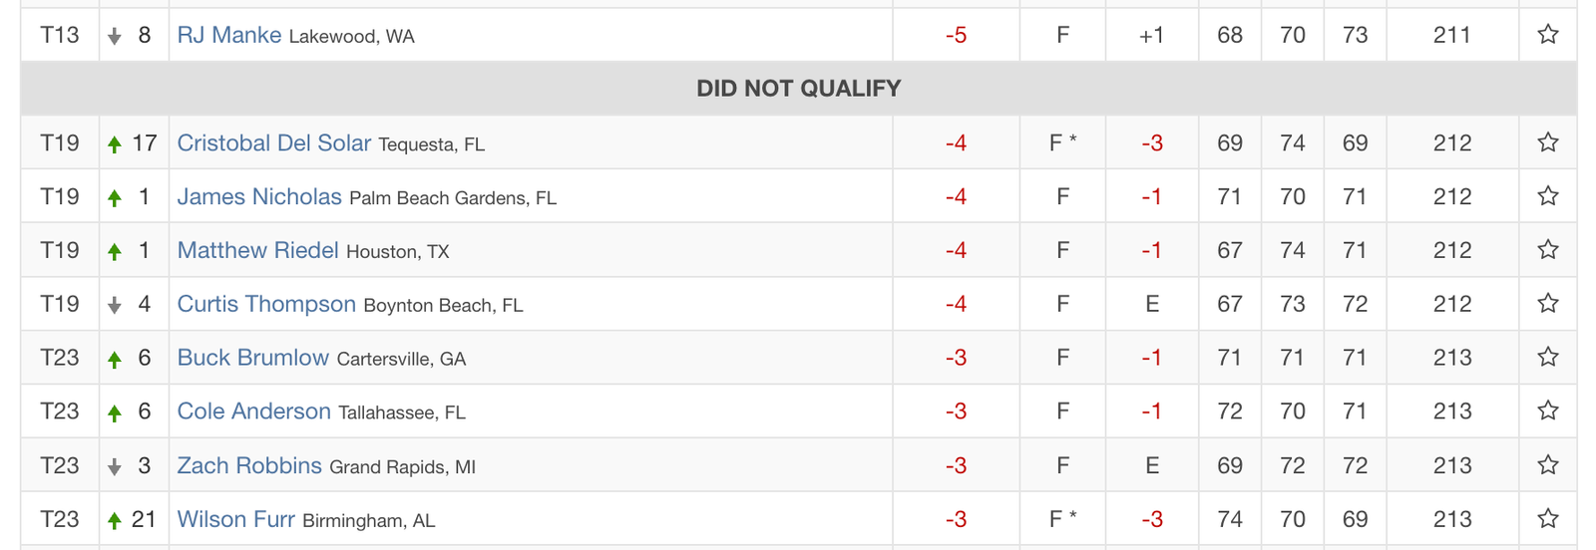
Task: Click the star in Buck Brumlow's row
Action: (x=1547, y=358)
